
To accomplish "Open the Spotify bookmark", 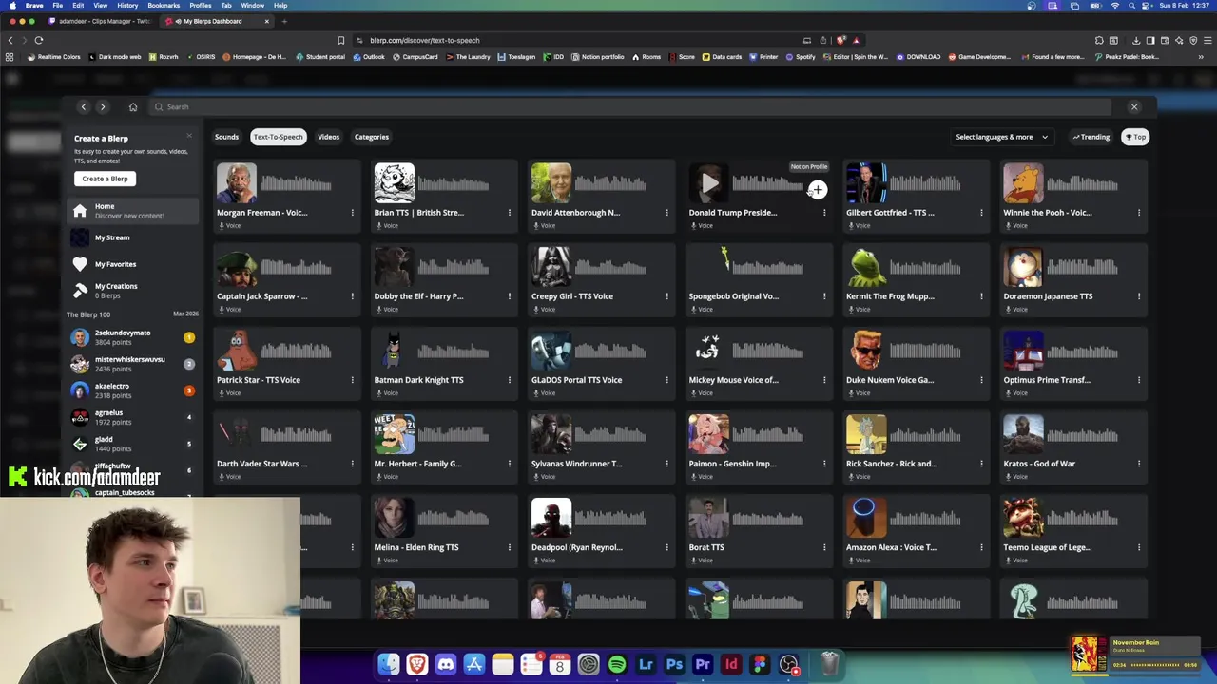I will [800, 57].
